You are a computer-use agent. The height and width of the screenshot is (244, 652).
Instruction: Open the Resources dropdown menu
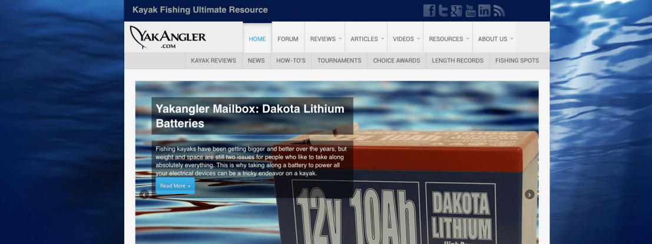[448, 39]
